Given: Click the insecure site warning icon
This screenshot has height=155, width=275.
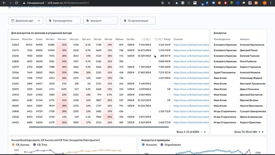Looking at the screenshot, I should point(24,3).
